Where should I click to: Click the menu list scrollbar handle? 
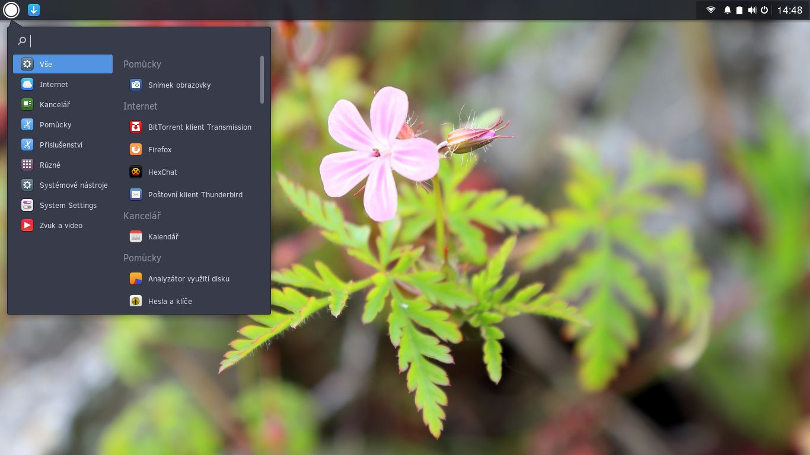[x=262, y=79]
